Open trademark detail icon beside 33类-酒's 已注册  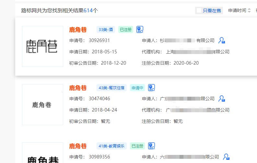pos(140,29)
